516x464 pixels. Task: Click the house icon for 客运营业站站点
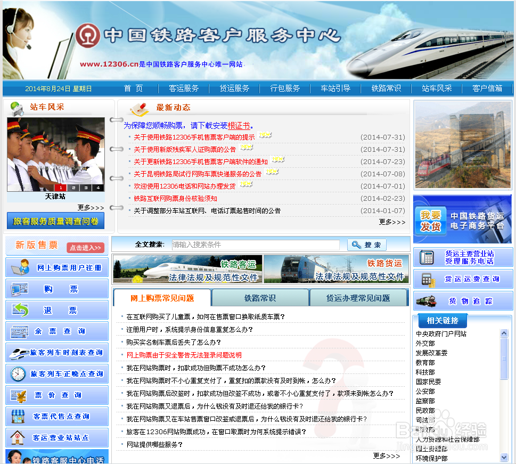tap(18, 438)
